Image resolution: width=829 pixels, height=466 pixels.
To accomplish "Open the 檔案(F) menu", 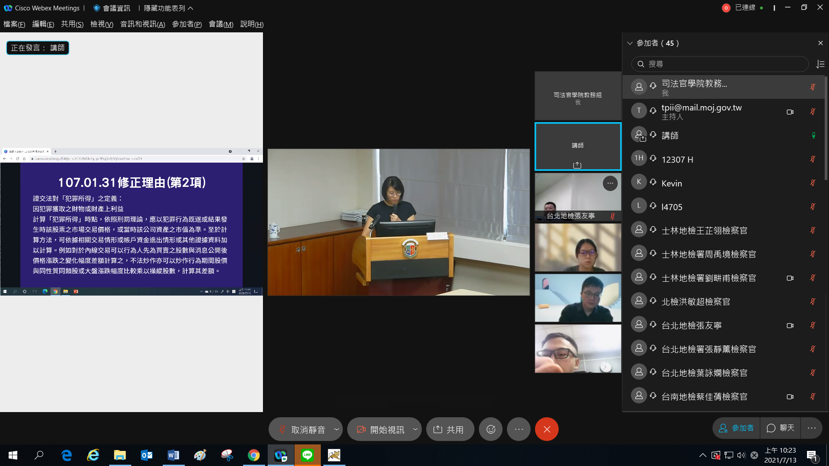I will click(x=14, y=24).
